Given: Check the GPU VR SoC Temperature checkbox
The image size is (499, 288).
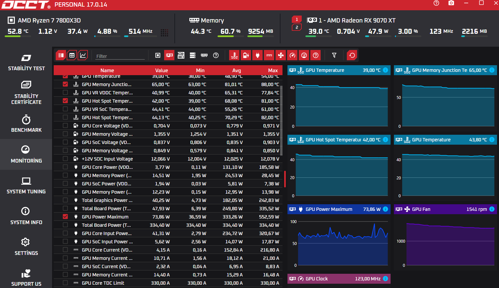Looking at the screenshot, I should (65, 109).
